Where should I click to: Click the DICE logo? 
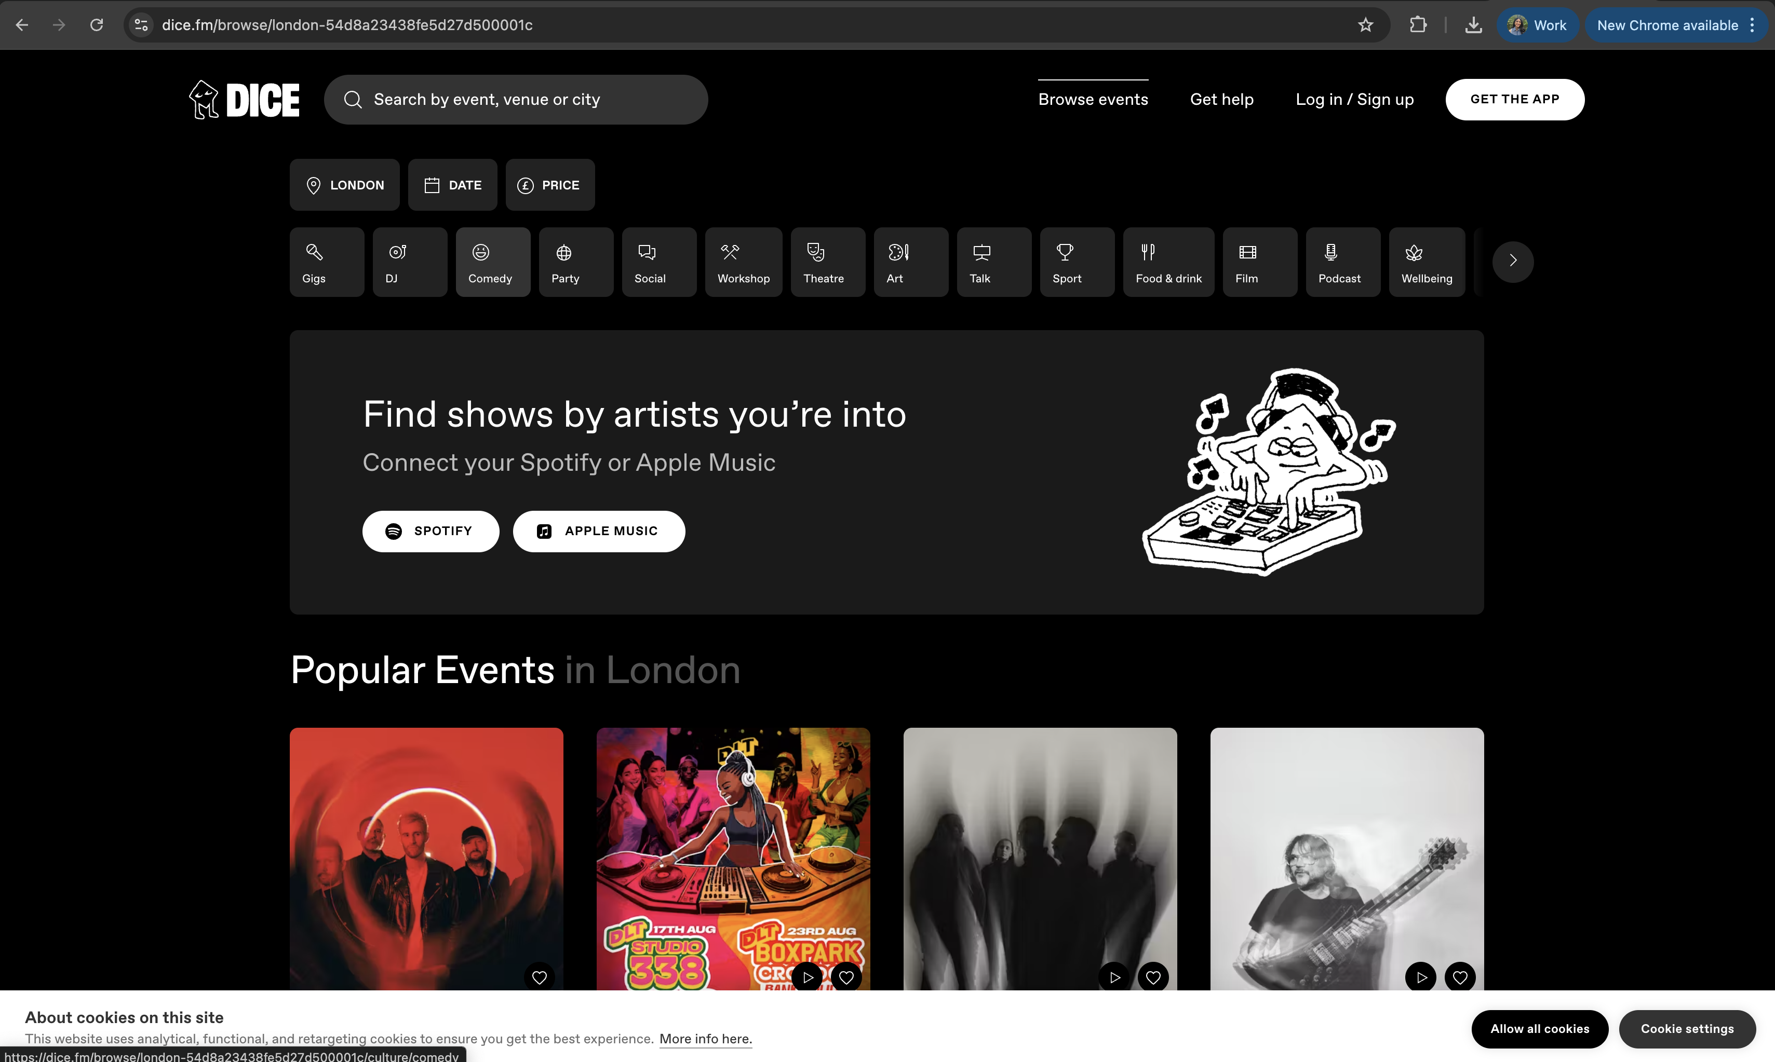click(245, 100)
